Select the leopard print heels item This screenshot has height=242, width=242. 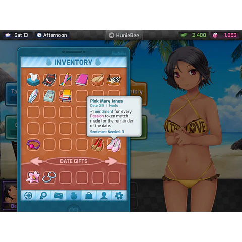pos(98,144)
